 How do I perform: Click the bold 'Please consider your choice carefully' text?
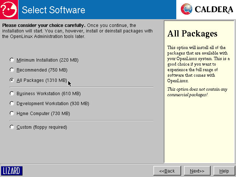[44, 25]
